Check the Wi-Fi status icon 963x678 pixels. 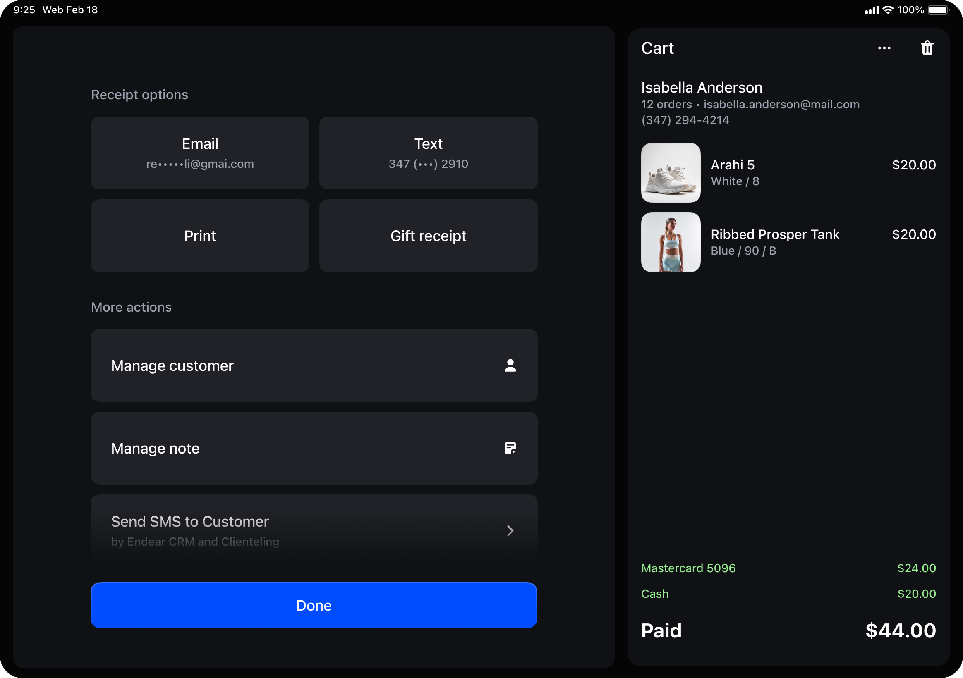coord(888,10)
